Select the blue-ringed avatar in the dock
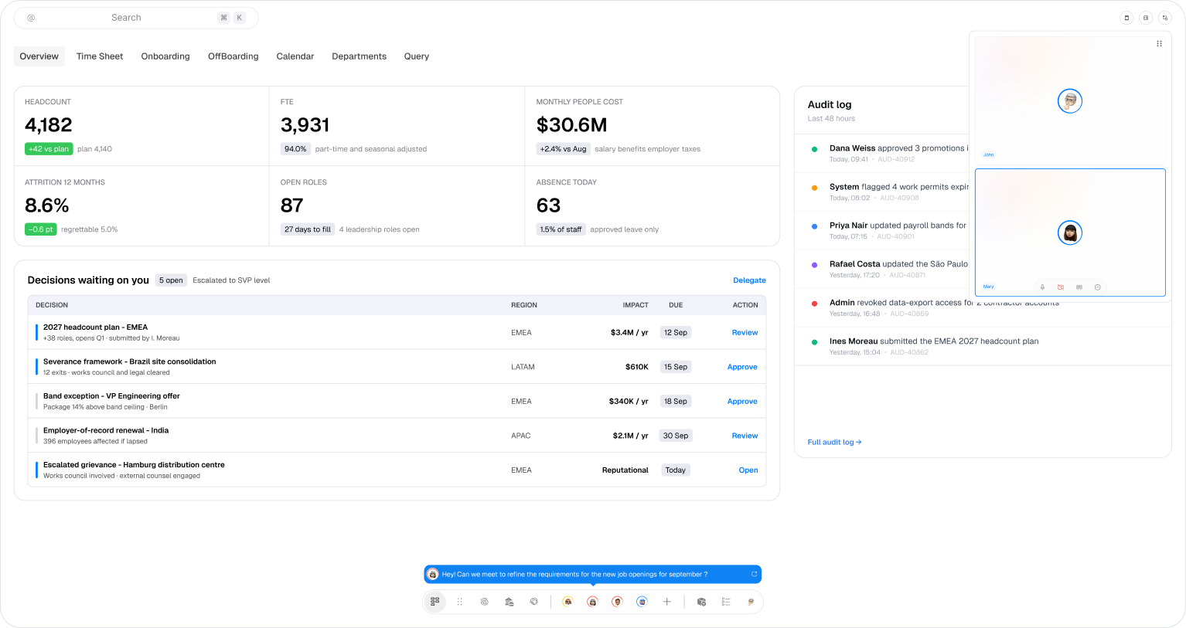The height and width of the screenshot is (628, 1186). 642,602
